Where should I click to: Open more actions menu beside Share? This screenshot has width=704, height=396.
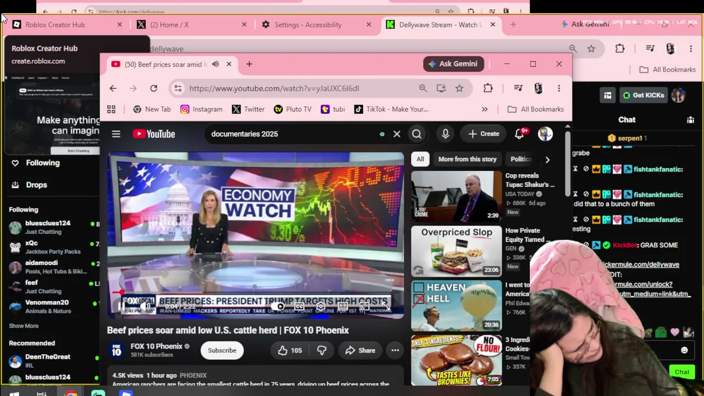click(395, 350)
